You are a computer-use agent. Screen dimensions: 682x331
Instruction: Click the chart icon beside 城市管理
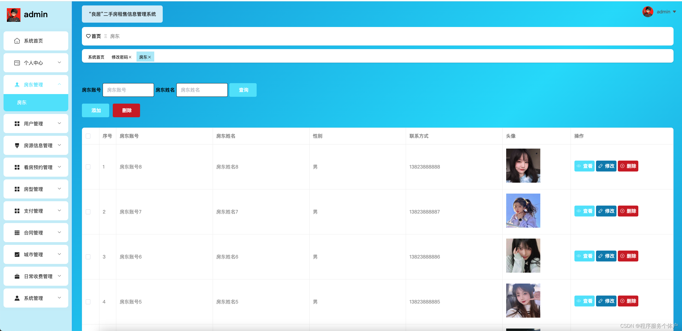(17, 255)
